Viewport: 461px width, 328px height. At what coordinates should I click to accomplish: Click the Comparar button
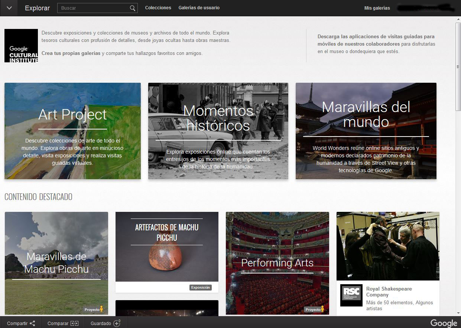point(63,323)
